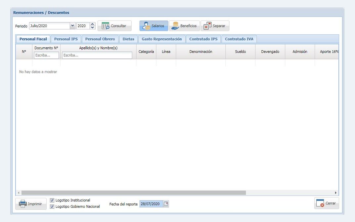
Task: Switch to the Contratado IVA tab
Action: [x=239, y=39]
